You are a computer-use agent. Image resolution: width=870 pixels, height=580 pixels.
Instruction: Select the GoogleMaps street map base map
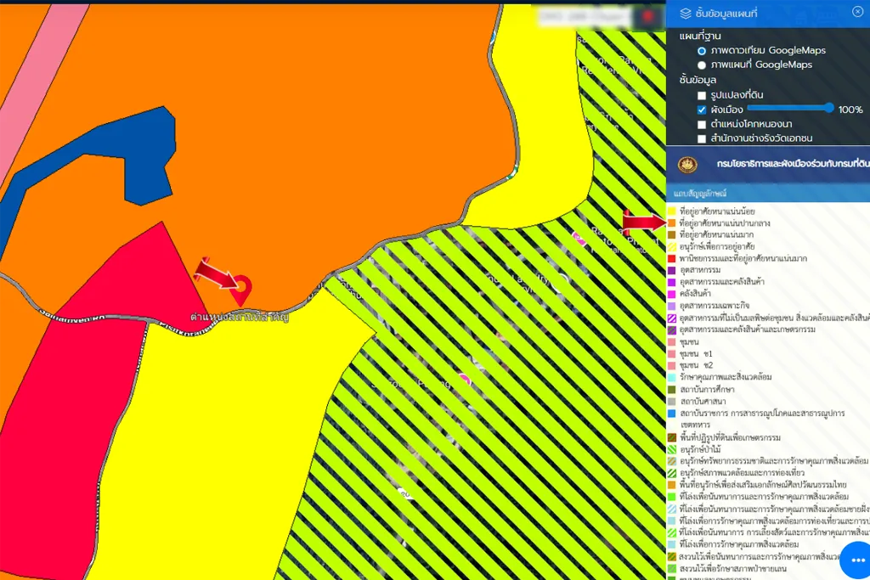coord(702,65)
